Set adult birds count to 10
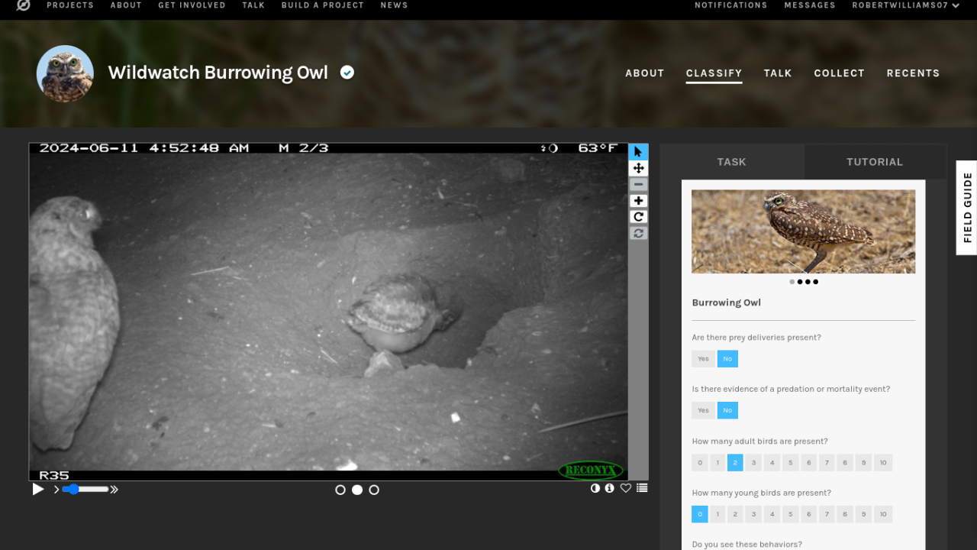This screenshot has height=550, width=977. coord(883,463)
